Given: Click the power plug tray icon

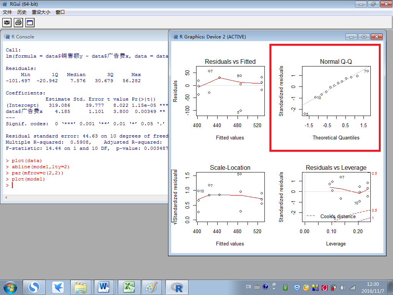Looking at the screenshot, I should (334, 287).
